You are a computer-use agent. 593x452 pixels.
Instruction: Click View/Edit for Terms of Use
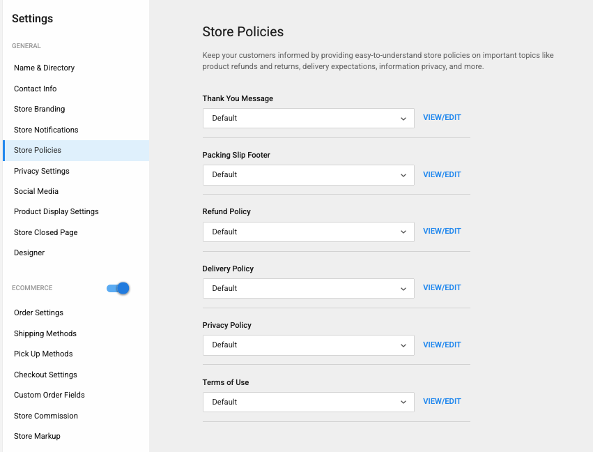tap(442, 401)
